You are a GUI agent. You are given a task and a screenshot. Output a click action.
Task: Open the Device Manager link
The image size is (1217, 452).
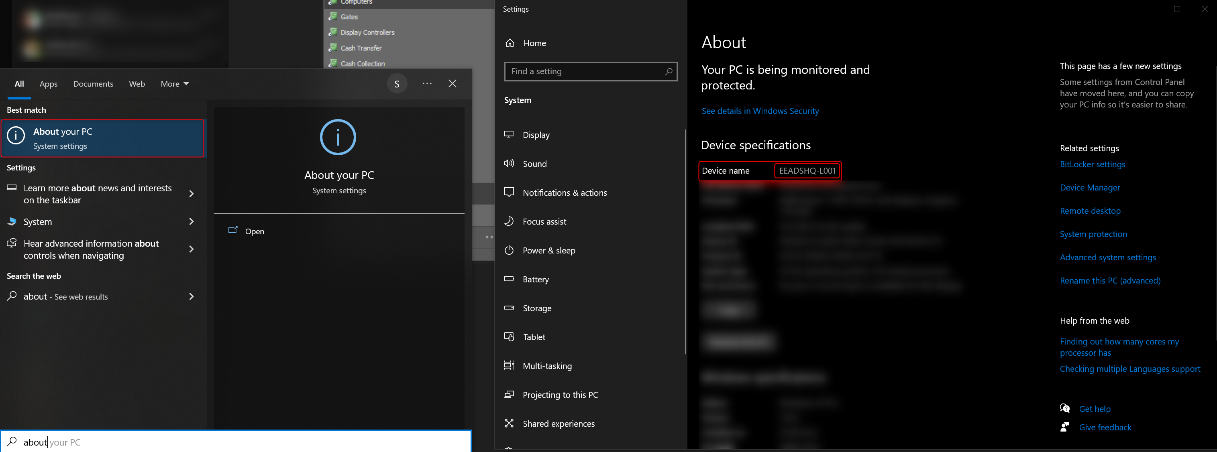point(1090,187)
